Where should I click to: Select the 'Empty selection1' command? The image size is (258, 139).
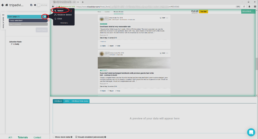click(28, 21)
